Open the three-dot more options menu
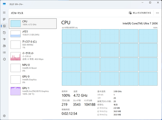The width and height of the screenshot is (162, 120). [157, 13]
